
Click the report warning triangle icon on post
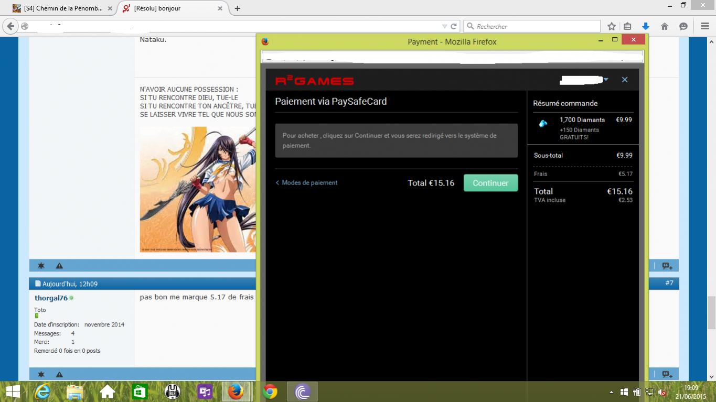(59, 266)
